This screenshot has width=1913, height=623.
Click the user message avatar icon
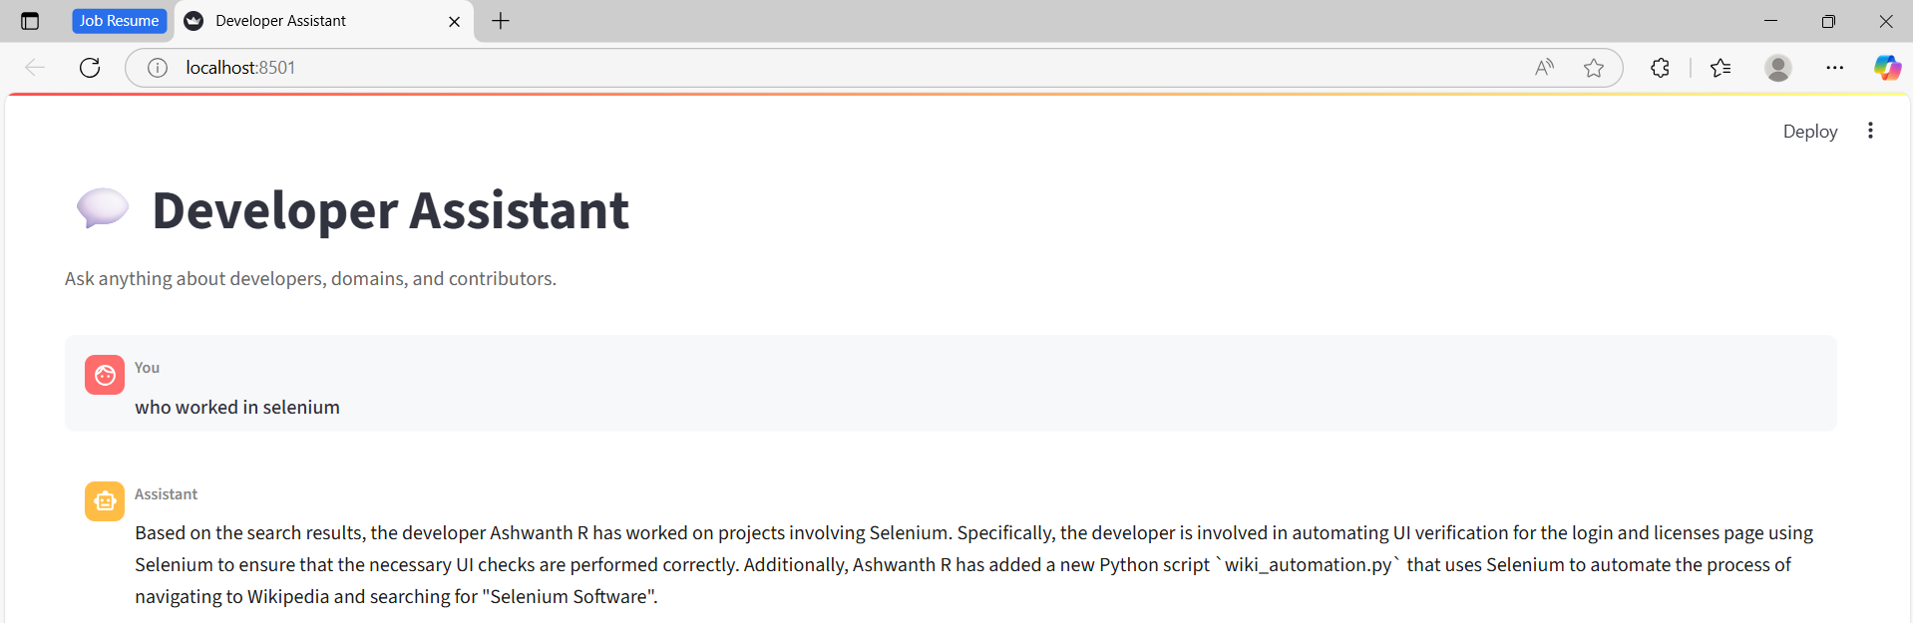tap(105, 375)
